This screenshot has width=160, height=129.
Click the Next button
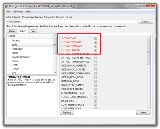[x=143, y=113]
